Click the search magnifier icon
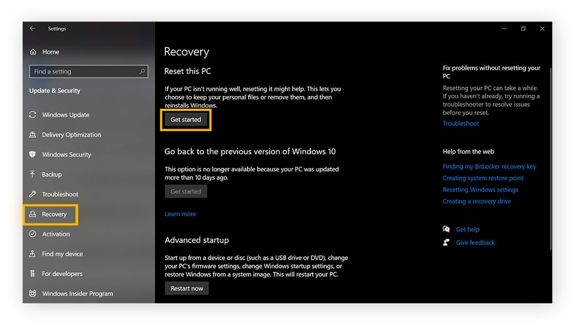Image resolution: width=575 pixels, height=327 pixels. tap(142, 72)
